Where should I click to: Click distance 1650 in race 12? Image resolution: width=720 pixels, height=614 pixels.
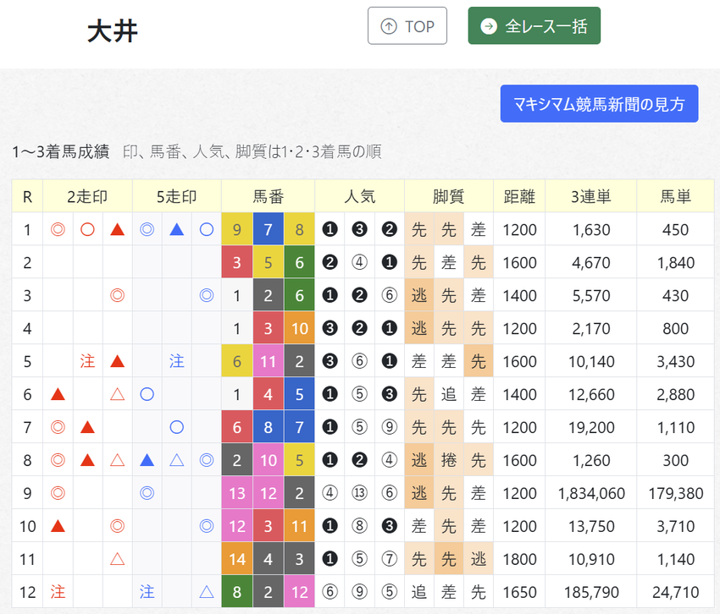pyautogui.click(x=519, y=593)
